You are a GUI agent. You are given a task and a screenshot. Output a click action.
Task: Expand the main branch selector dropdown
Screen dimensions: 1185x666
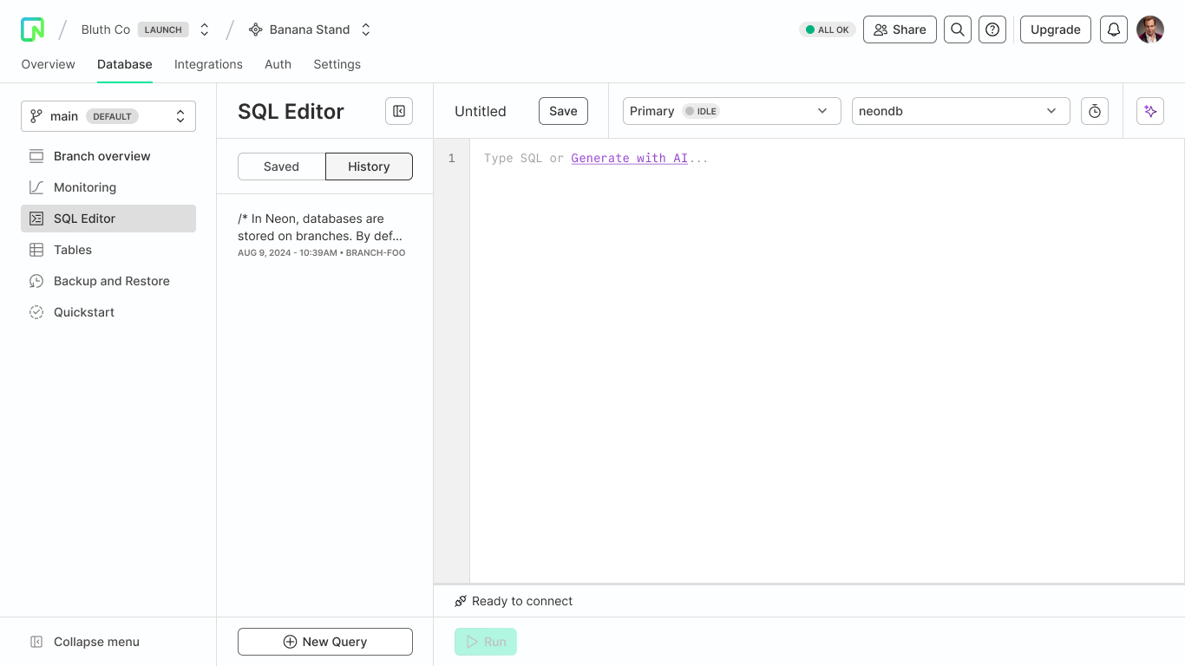click(x=108, y=116)
